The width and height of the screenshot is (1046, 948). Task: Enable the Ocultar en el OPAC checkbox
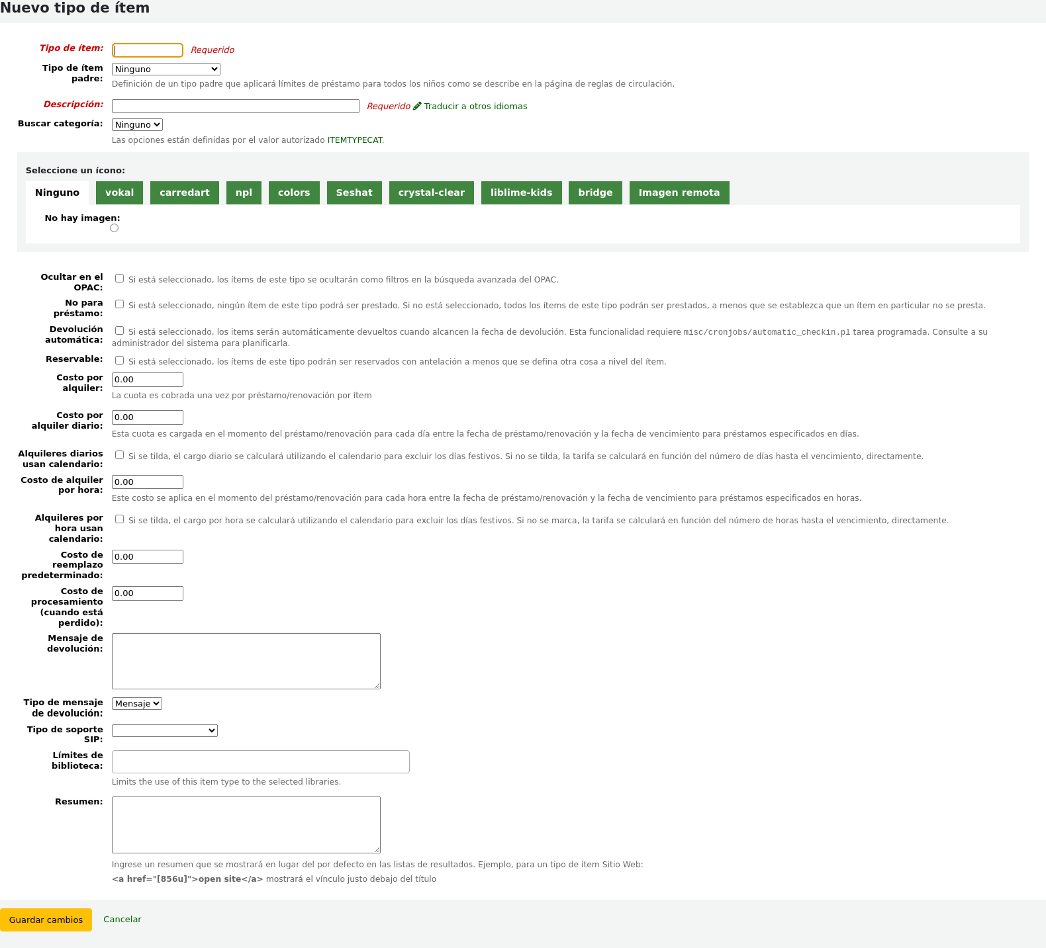(120, 279)
